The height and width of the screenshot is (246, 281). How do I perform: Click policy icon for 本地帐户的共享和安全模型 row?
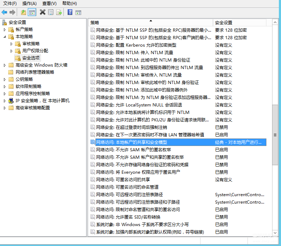(x=93, y=142)
